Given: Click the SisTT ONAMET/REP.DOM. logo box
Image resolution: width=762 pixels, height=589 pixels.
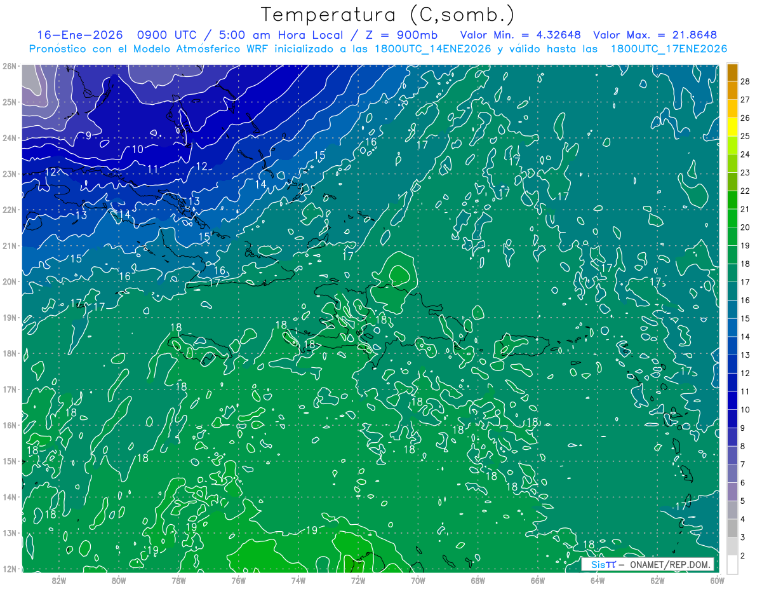Looking at the screenshot, I should pyautogui.click(x=648, y=564).
